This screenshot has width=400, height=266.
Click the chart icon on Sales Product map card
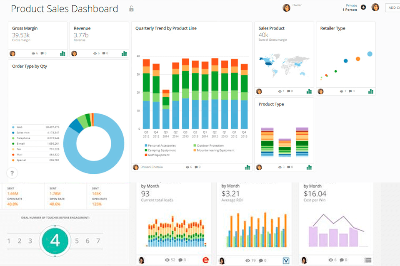point(309,91)
